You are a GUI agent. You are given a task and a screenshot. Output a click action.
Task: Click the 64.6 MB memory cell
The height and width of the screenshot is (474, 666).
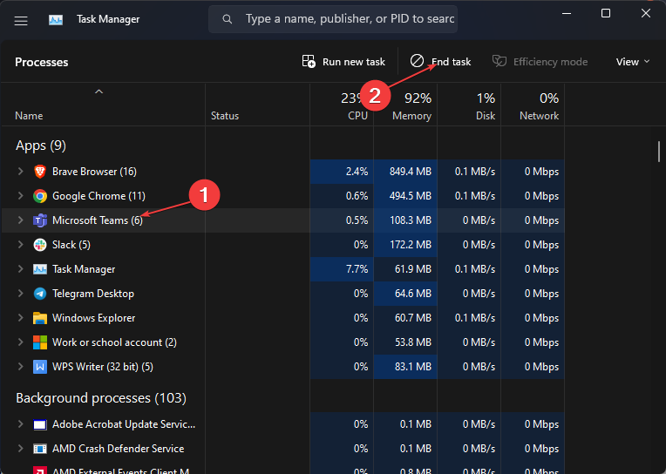pyautogui.click(x=405, y=294)
